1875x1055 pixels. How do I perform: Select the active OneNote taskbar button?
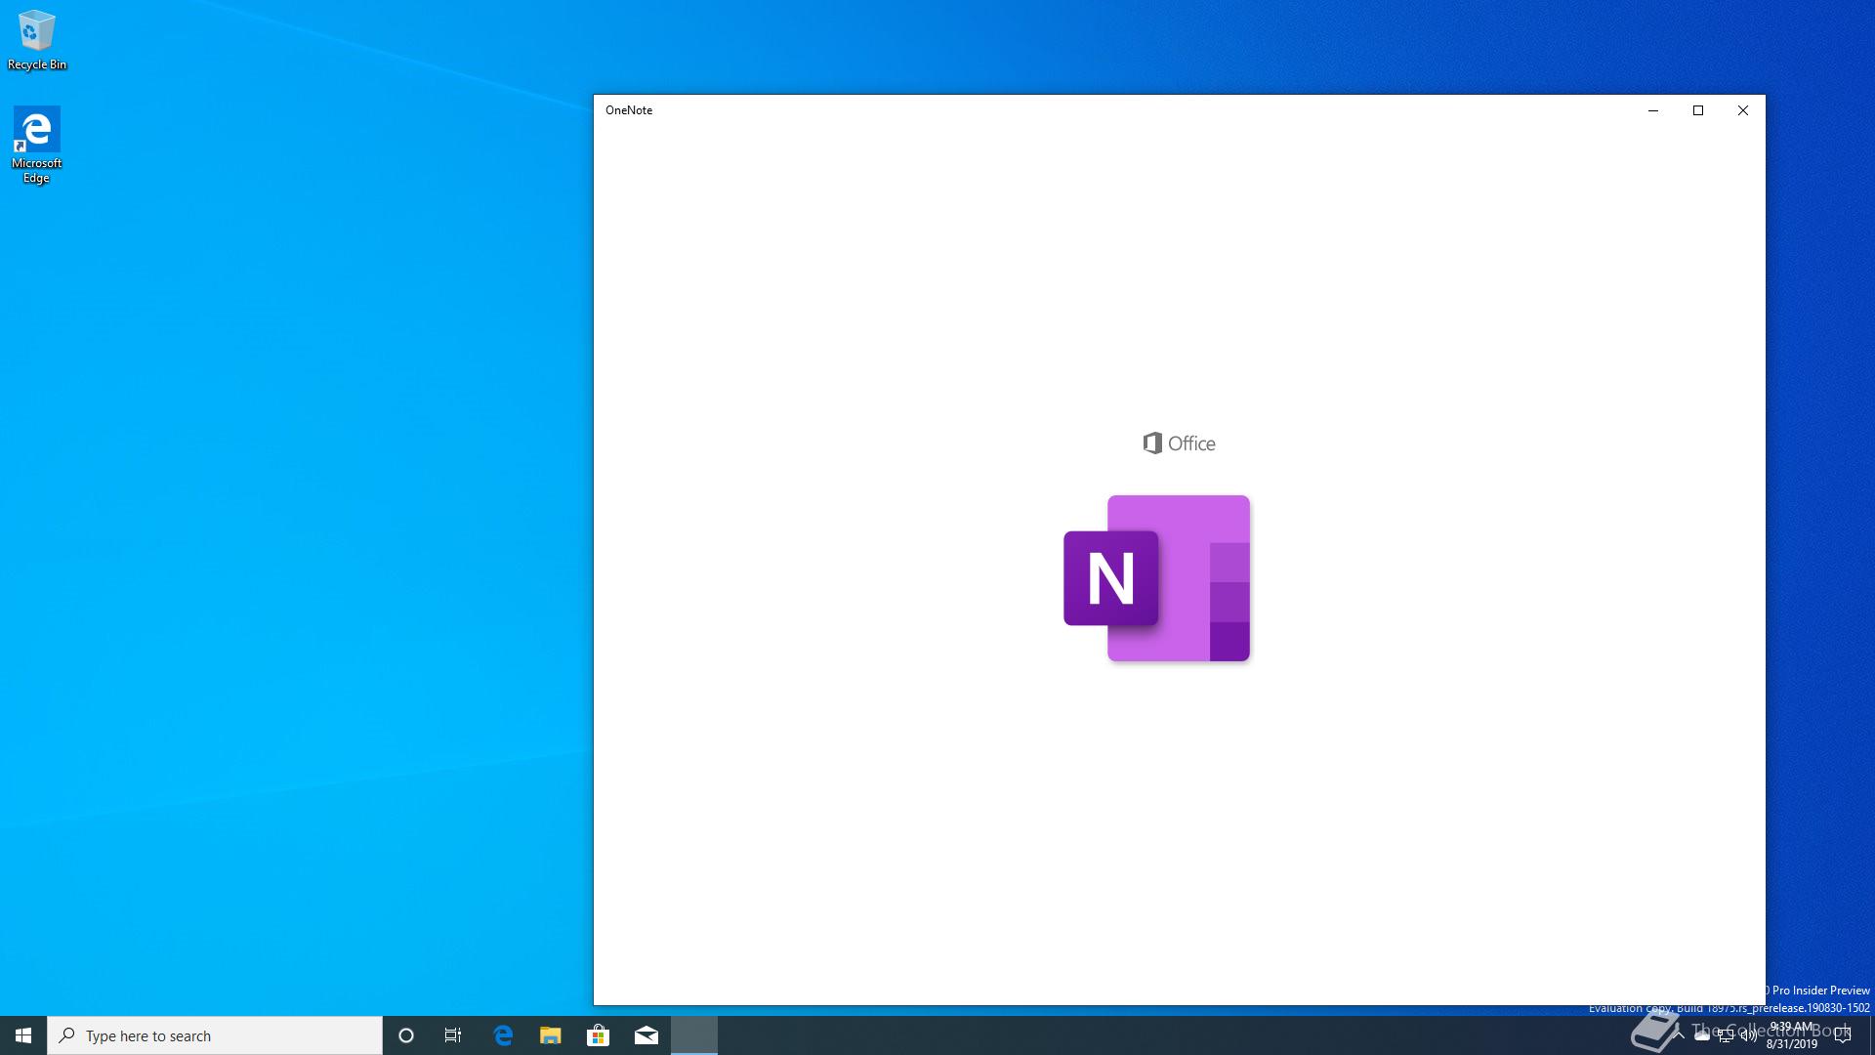click(x=694, y=1035)
